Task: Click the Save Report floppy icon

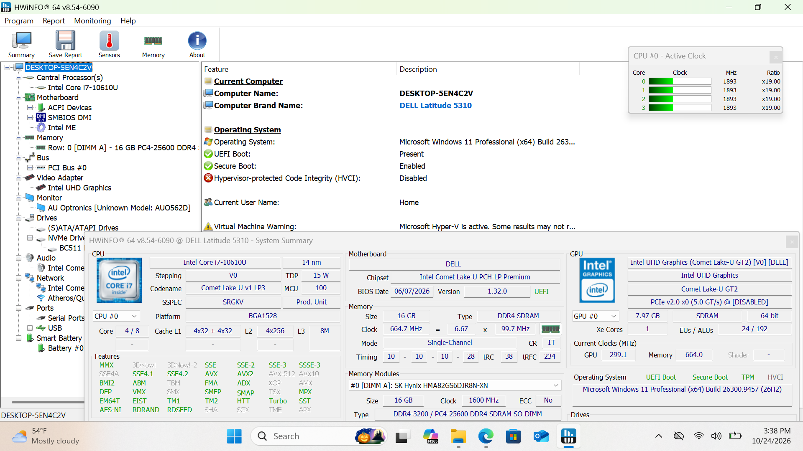Action: pos(65,44)
